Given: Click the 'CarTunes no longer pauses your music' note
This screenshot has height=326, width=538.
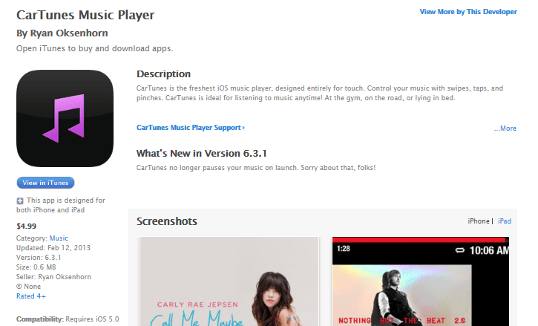Looking at the screenshot, I should (256, 168).
